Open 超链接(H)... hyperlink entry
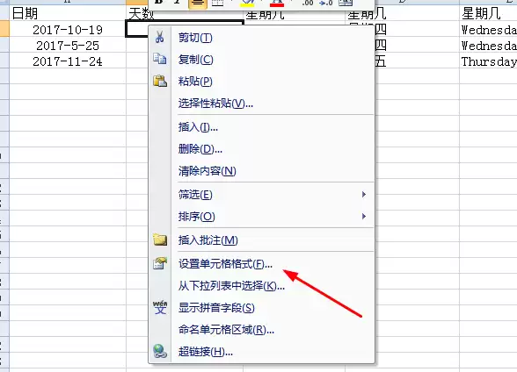Screen dimensions: 517x372 (206, 352)
